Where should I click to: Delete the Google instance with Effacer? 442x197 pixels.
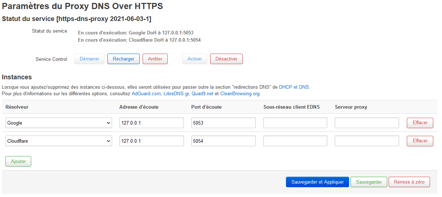tap(420, 123)
